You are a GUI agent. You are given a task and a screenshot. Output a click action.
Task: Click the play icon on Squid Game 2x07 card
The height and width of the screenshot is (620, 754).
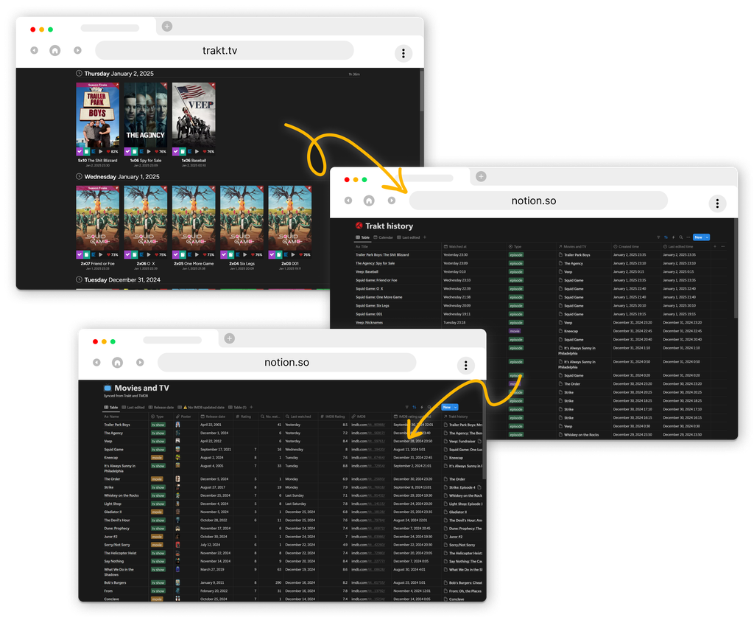tap(100, 254)
